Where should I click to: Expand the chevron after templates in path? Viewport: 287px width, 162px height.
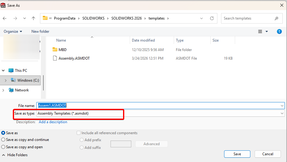pyautogui.click(x=168, y=18)
